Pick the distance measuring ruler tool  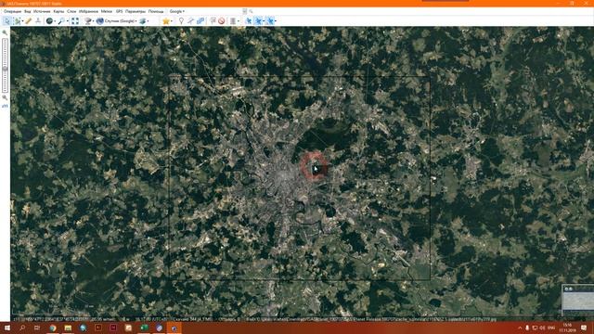tap(29, 20)
